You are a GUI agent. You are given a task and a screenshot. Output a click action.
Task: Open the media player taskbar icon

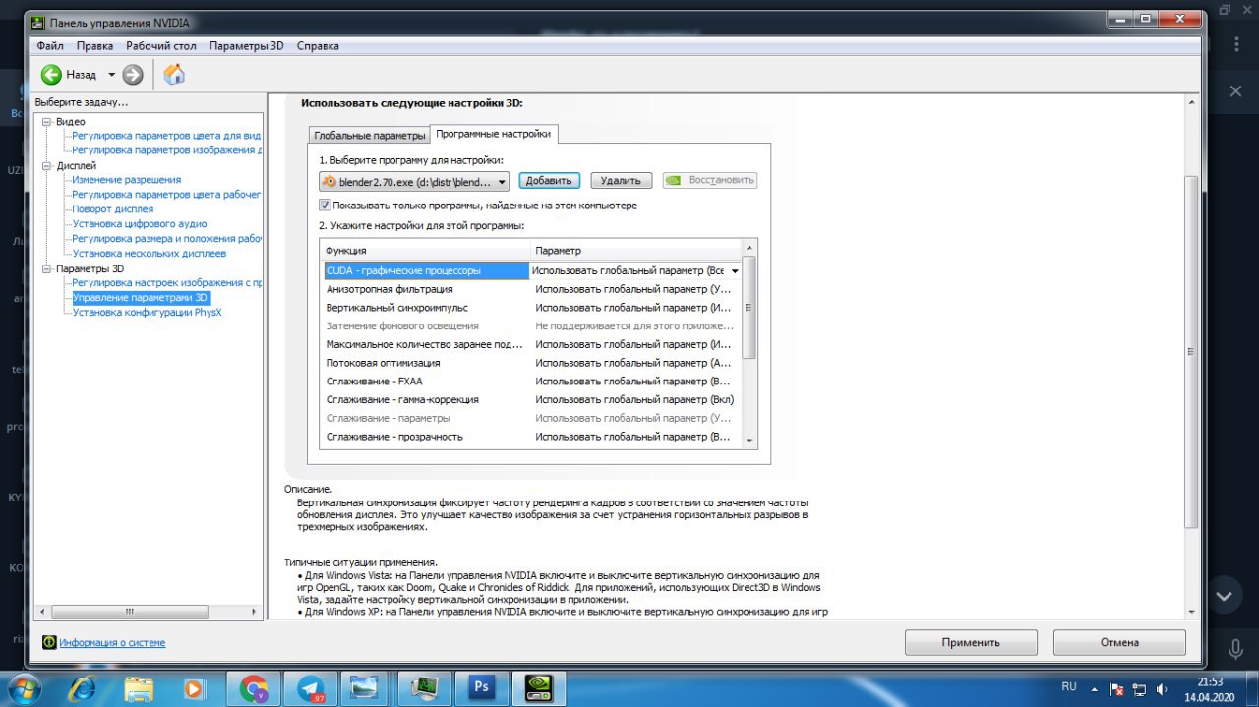(x=195, y=687)
